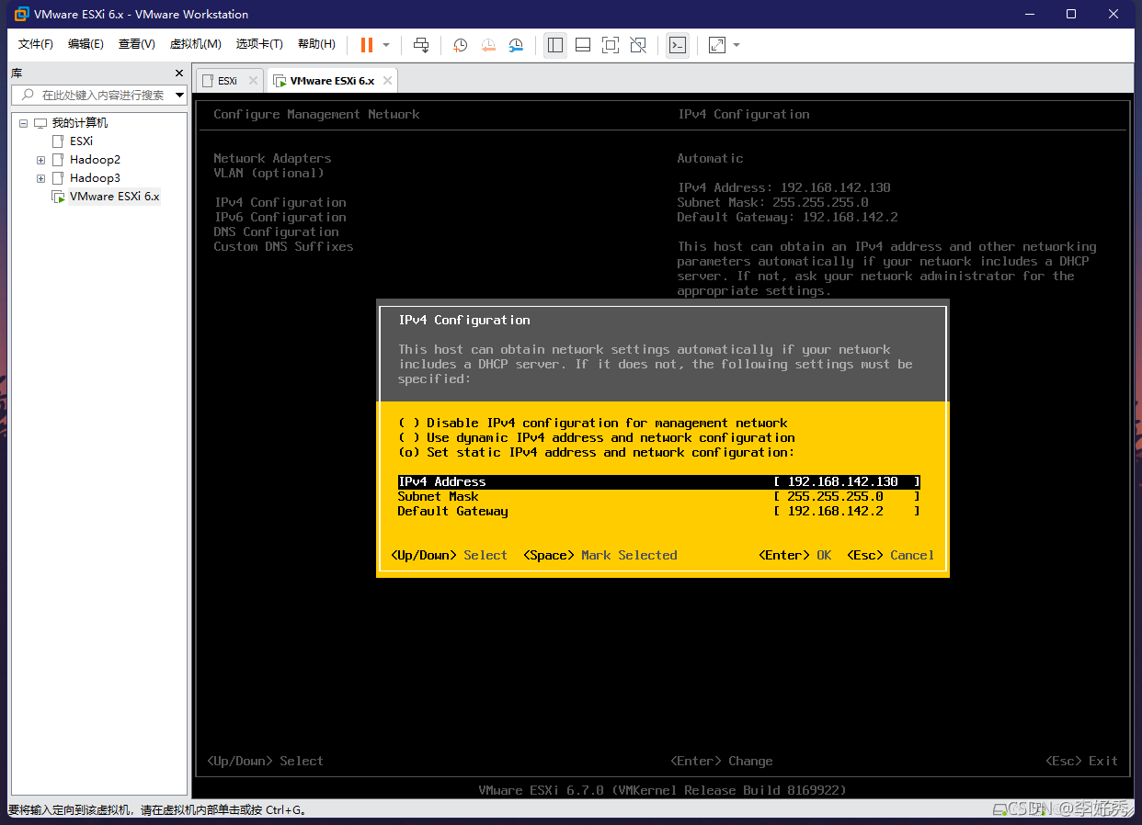
Task: Click Custom DNS Suffixes menu entry
Action: click(x=283, y=246)
